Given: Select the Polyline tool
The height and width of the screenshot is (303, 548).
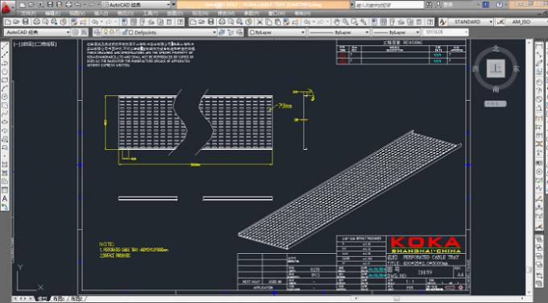Looking at the screenshot, I should coord(5,63).
